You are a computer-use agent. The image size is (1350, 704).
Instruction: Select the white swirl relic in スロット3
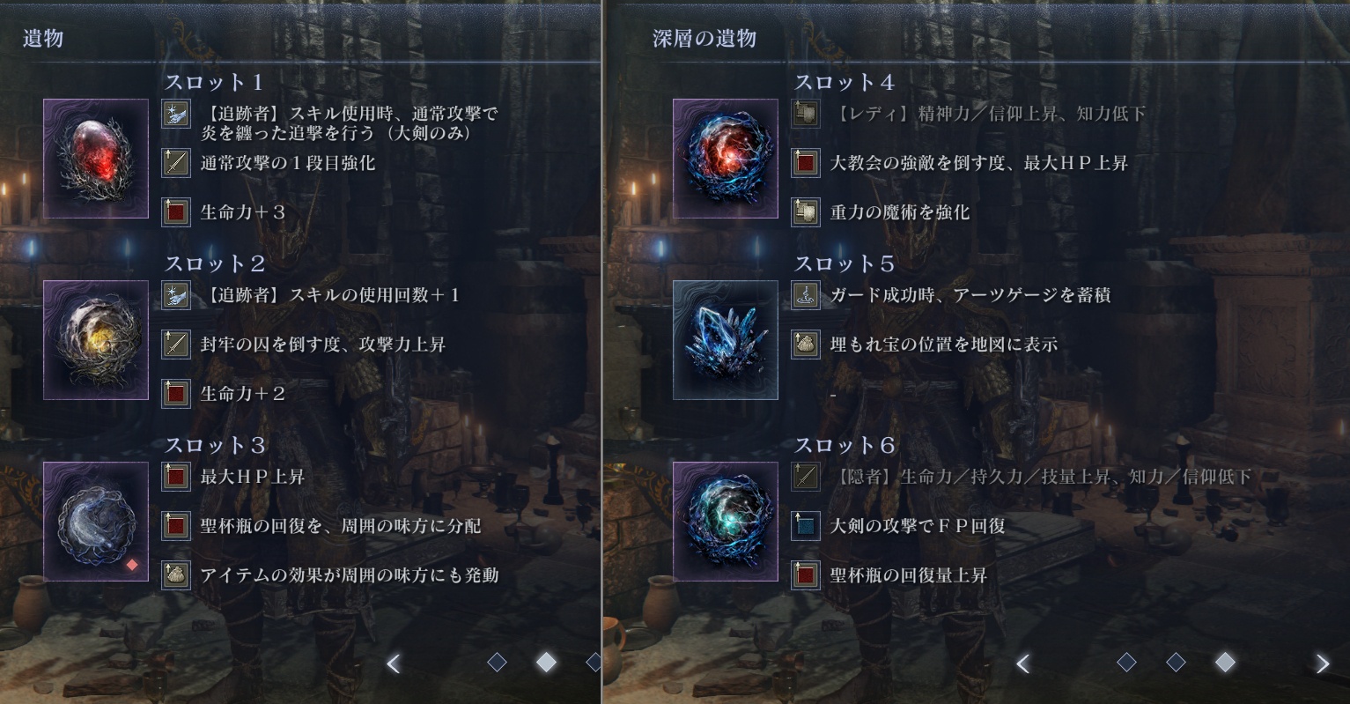[96, 522]
